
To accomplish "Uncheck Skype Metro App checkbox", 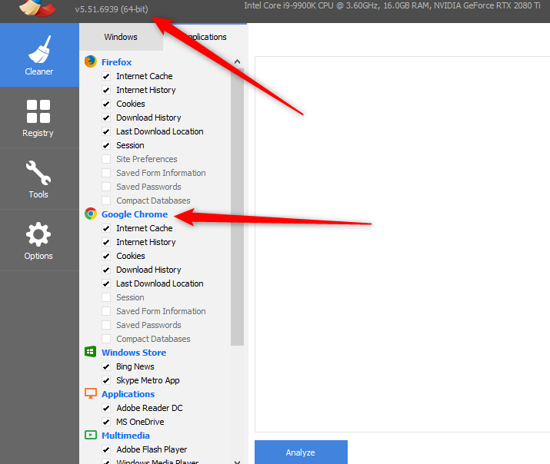I will click(106, 380).
